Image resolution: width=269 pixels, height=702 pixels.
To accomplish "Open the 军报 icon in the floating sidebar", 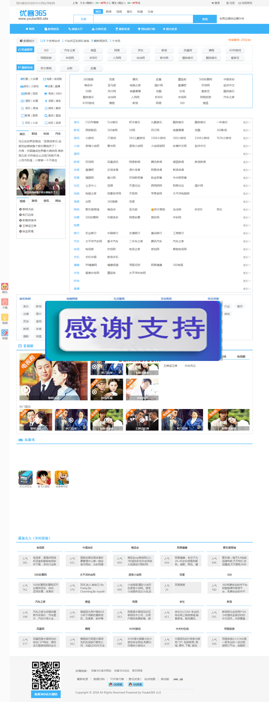I will click(5, 333).
